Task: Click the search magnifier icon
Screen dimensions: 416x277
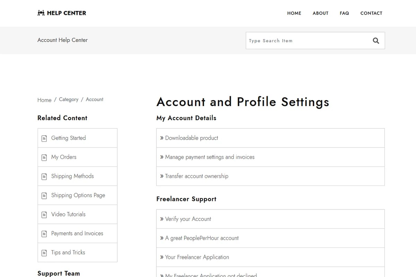Action: click(x=376, y=41)
